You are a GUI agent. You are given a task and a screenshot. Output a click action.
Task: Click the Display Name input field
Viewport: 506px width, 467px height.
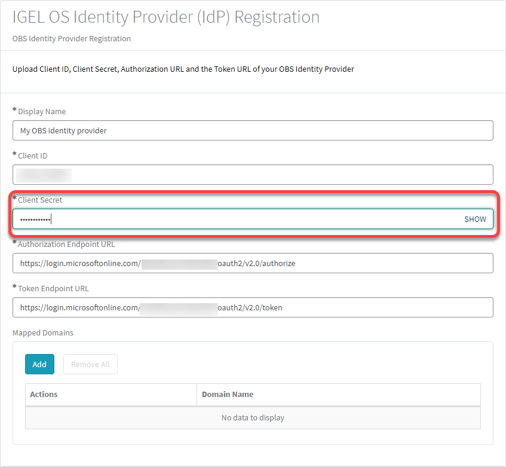(x=253, y=130)
